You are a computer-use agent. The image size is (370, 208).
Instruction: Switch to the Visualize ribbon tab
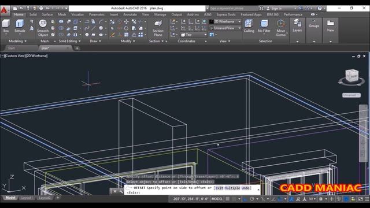[x=77, y=14]
